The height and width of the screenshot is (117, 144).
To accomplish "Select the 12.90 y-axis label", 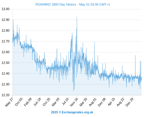I will coord(6,20).
